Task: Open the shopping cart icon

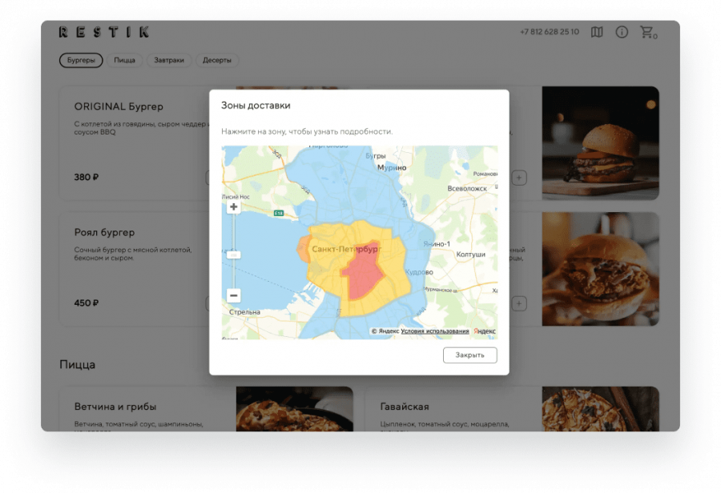Action: (648, 32)
